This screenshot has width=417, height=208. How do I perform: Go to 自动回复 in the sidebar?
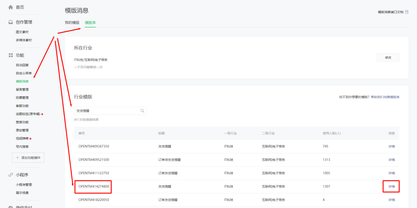[22, 65]
